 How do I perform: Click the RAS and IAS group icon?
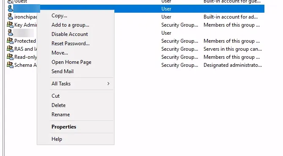click(10, 49)
